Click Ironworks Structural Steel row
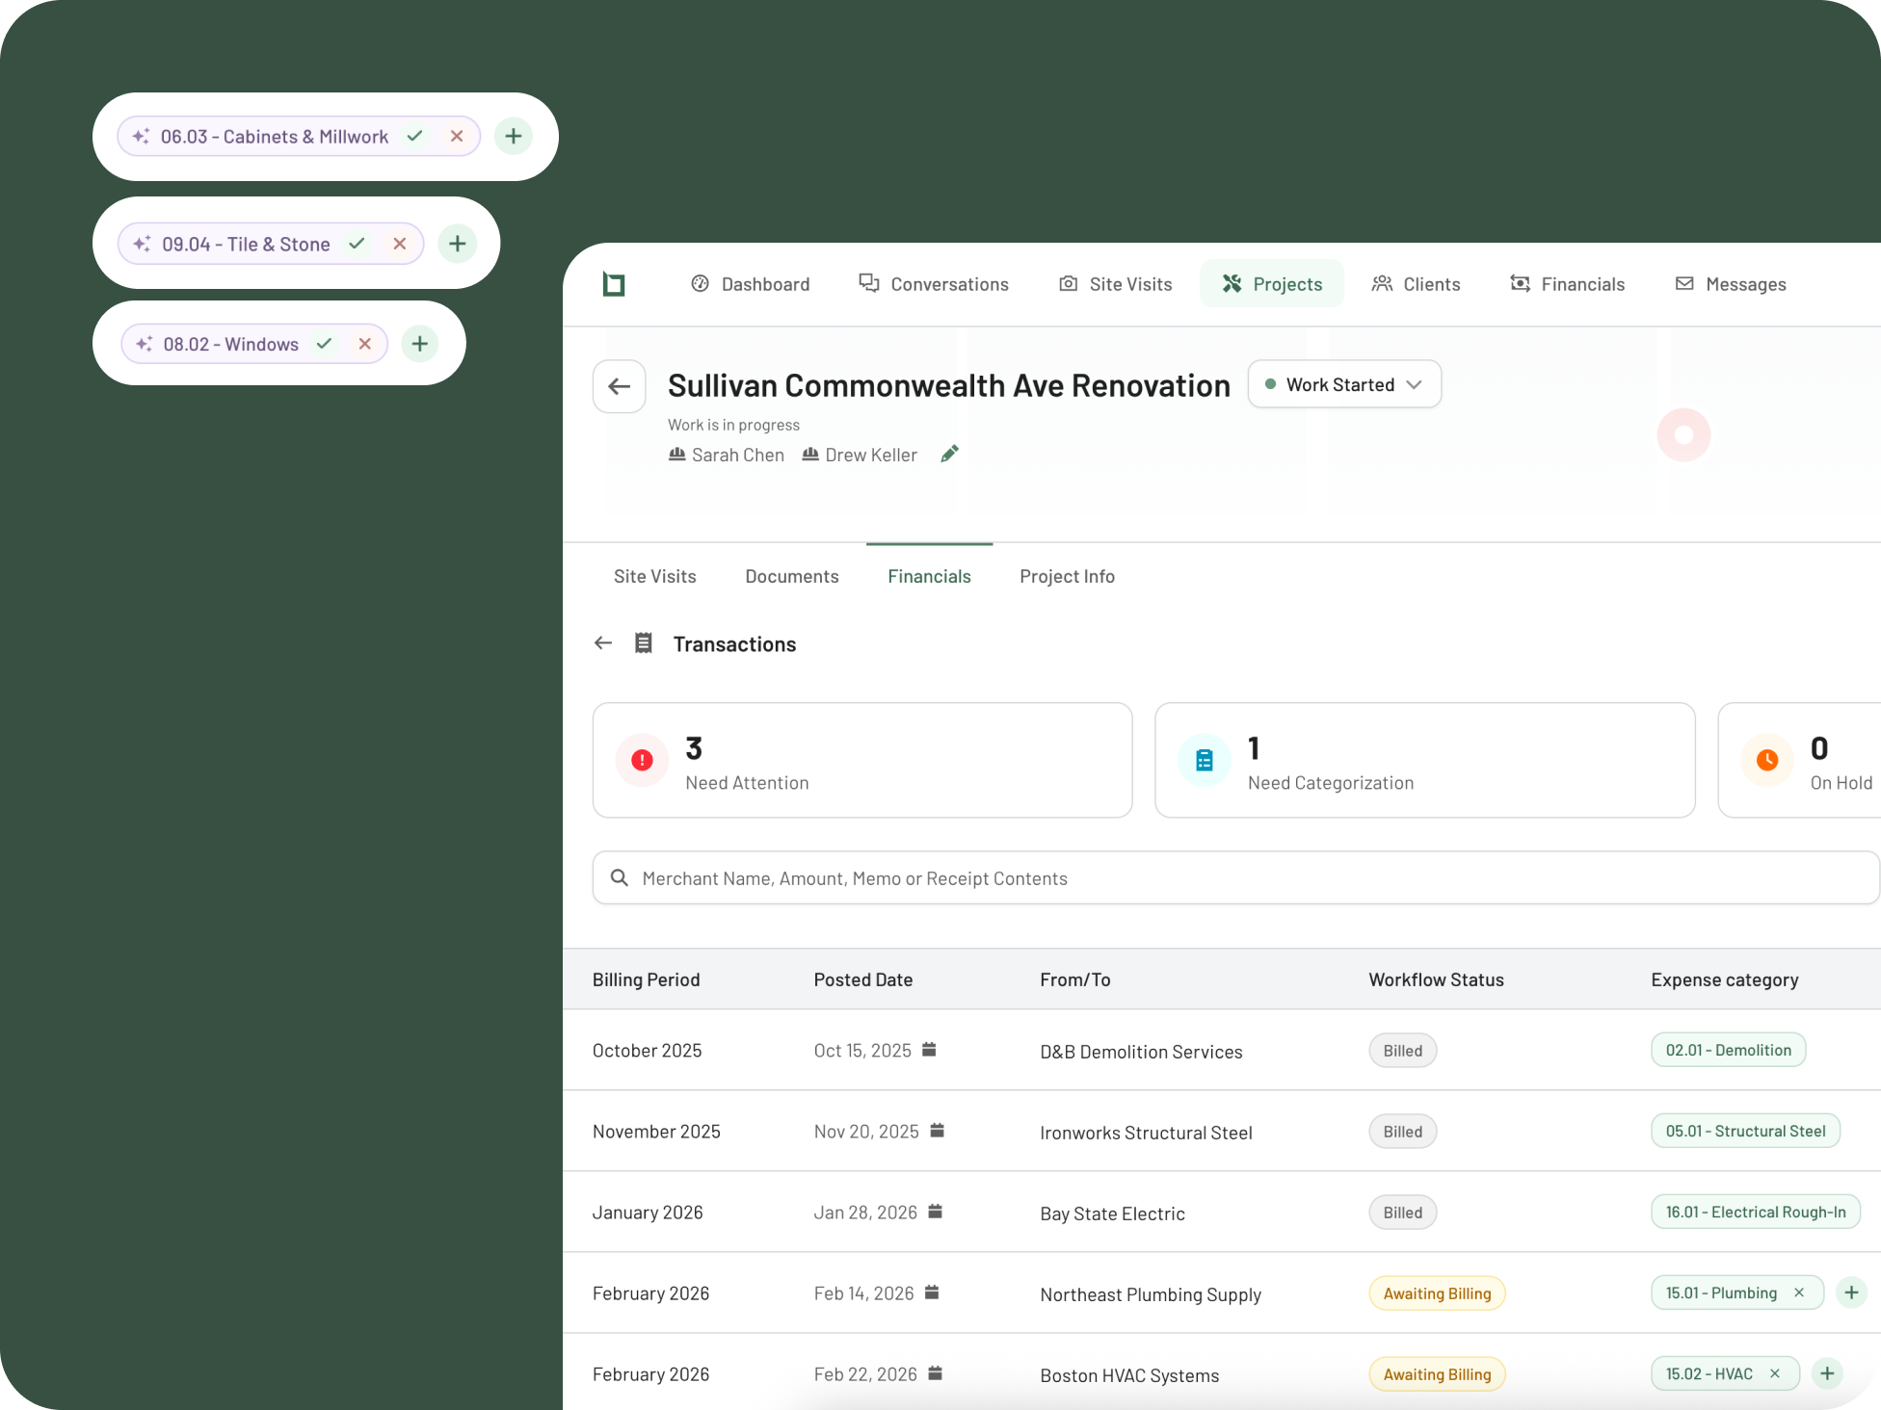 pos(1222,1132)
